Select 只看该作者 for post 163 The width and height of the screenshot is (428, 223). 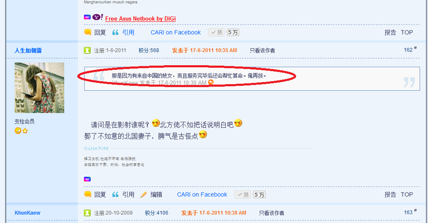click(x=272, y=213)
